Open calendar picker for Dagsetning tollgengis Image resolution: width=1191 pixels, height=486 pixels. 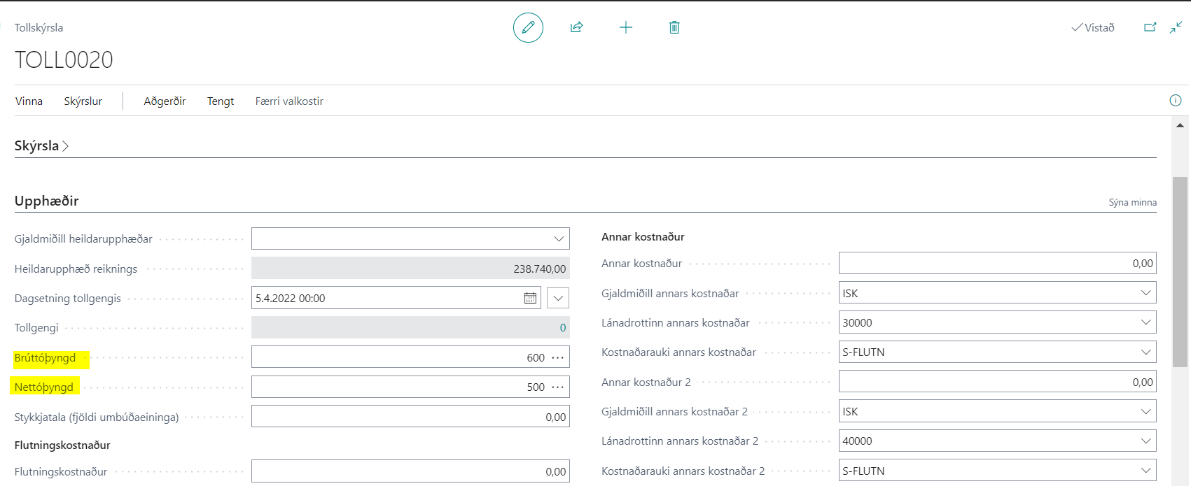click(530, 299)
